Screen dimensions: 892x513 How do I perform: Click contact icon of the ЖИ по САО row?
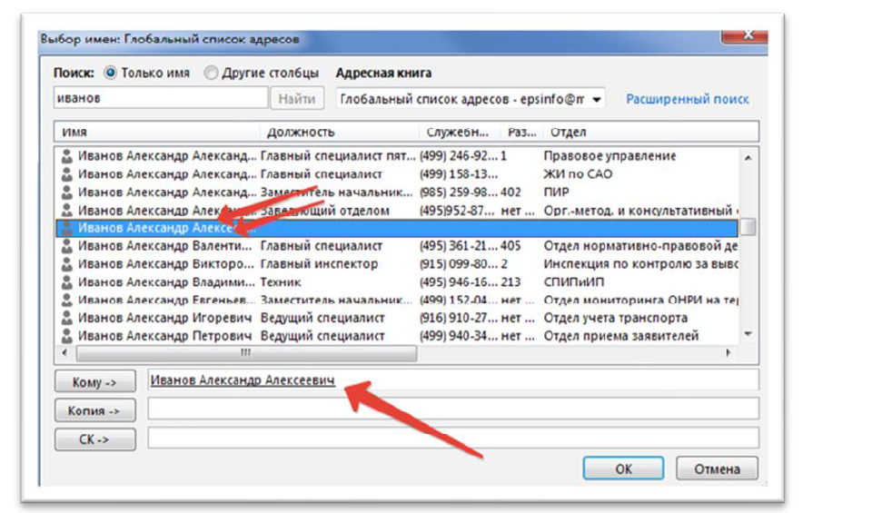tap(66, 173)
